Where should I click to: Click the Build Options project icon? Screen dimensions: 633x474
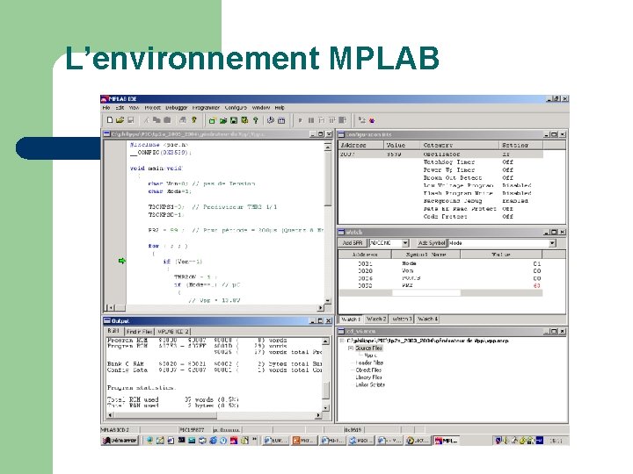(244, 120)
